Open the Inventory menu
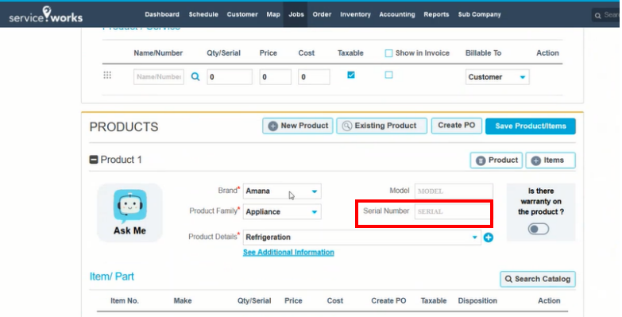The image size is (622, 317). pos(355,14)
